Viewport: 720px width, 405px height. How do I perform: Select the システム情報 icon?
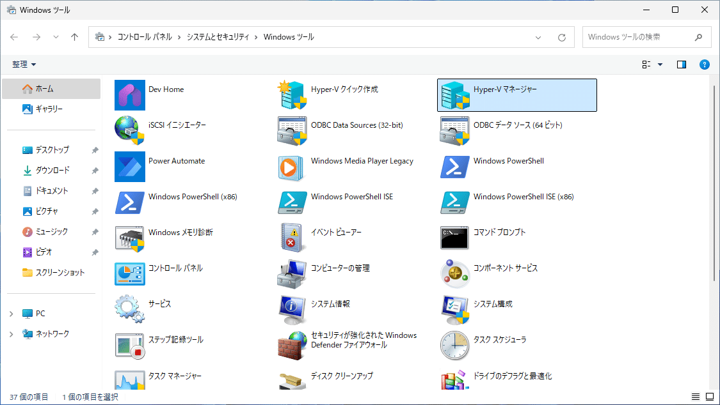292,309
